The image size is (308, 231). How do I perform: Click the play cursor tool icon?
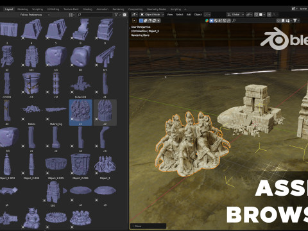(x=134, y=21)
